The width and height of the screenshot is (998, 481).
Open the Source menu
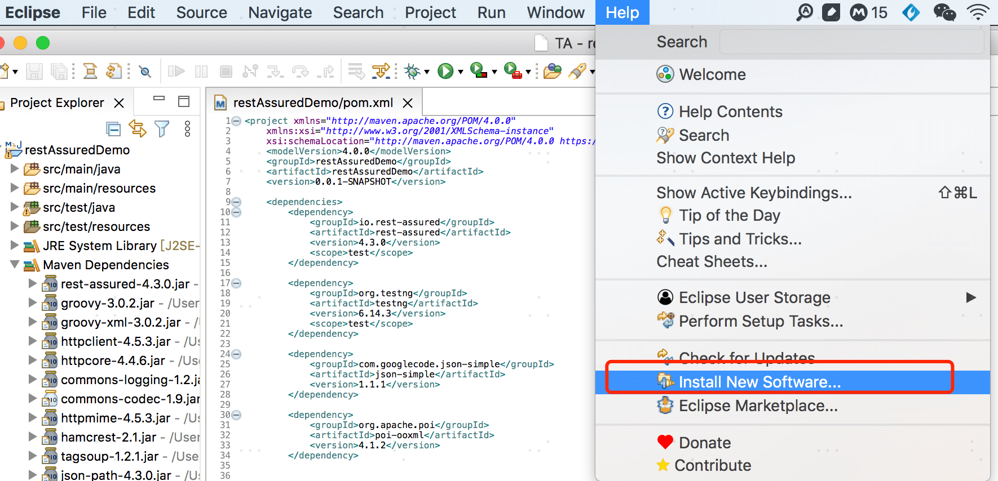tap(201, 12)
